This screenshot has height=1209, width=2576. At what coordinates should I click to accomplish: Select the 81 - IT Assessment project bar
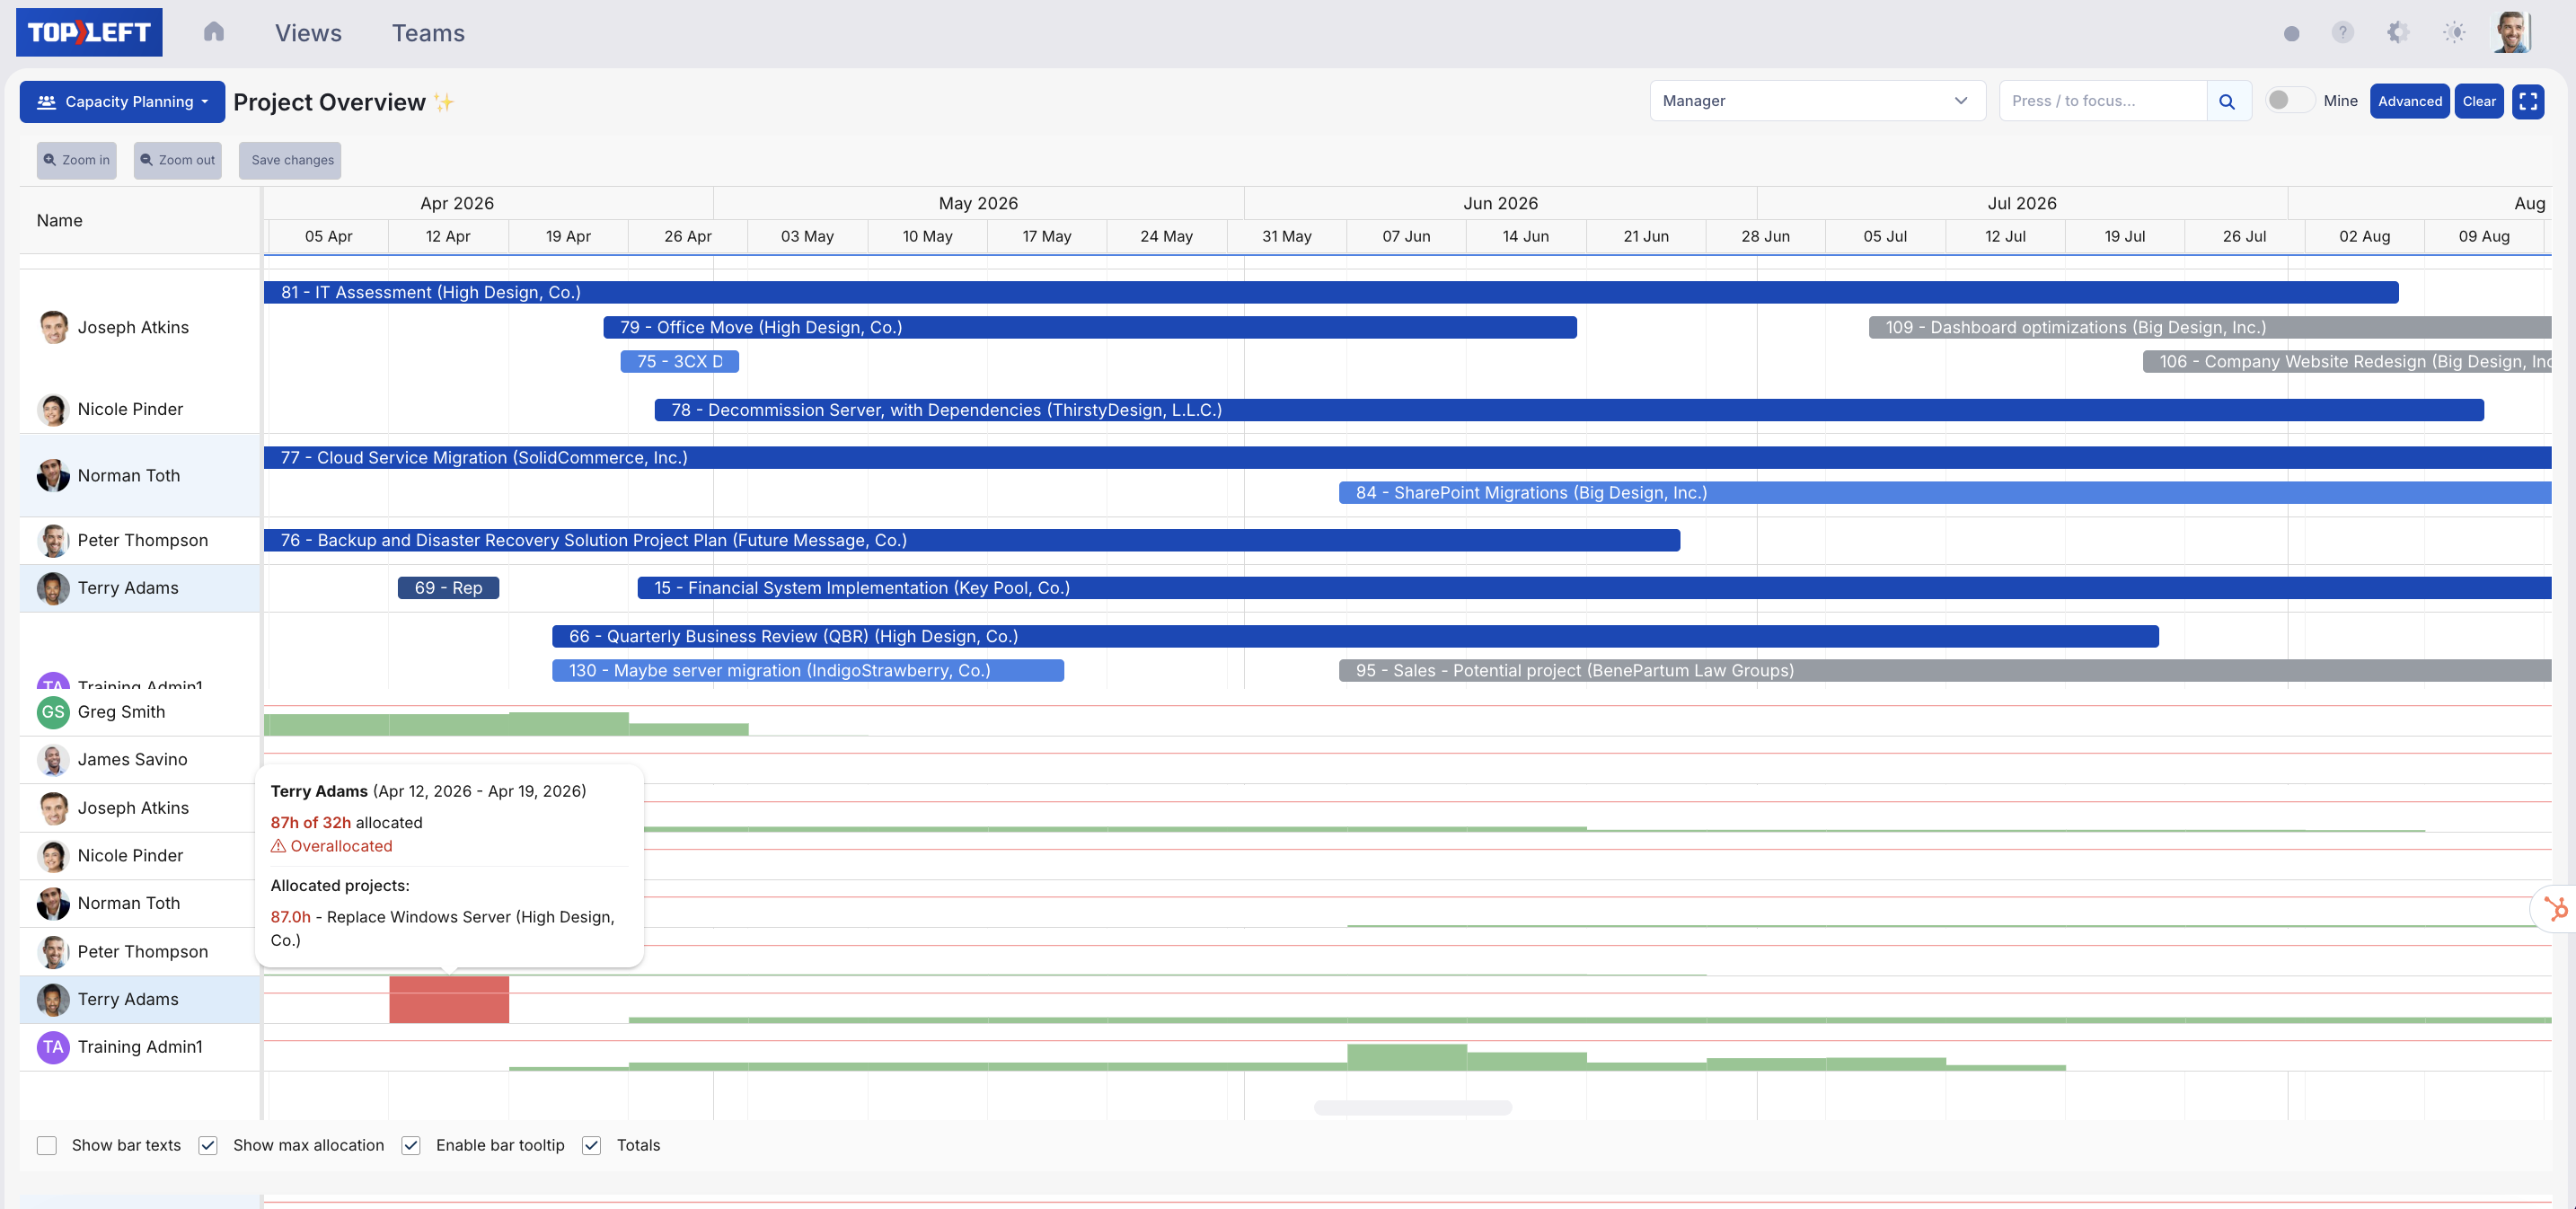tap(1331, 292)
